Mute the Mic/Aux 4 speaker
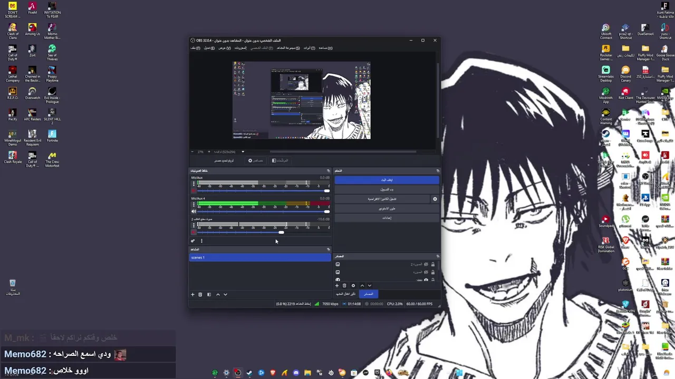 (x=194, y=212)
